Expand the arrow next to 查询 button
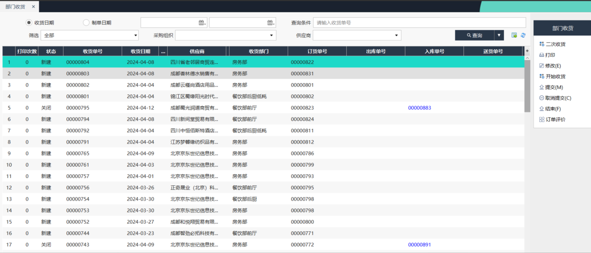 [x=499, y=35]
